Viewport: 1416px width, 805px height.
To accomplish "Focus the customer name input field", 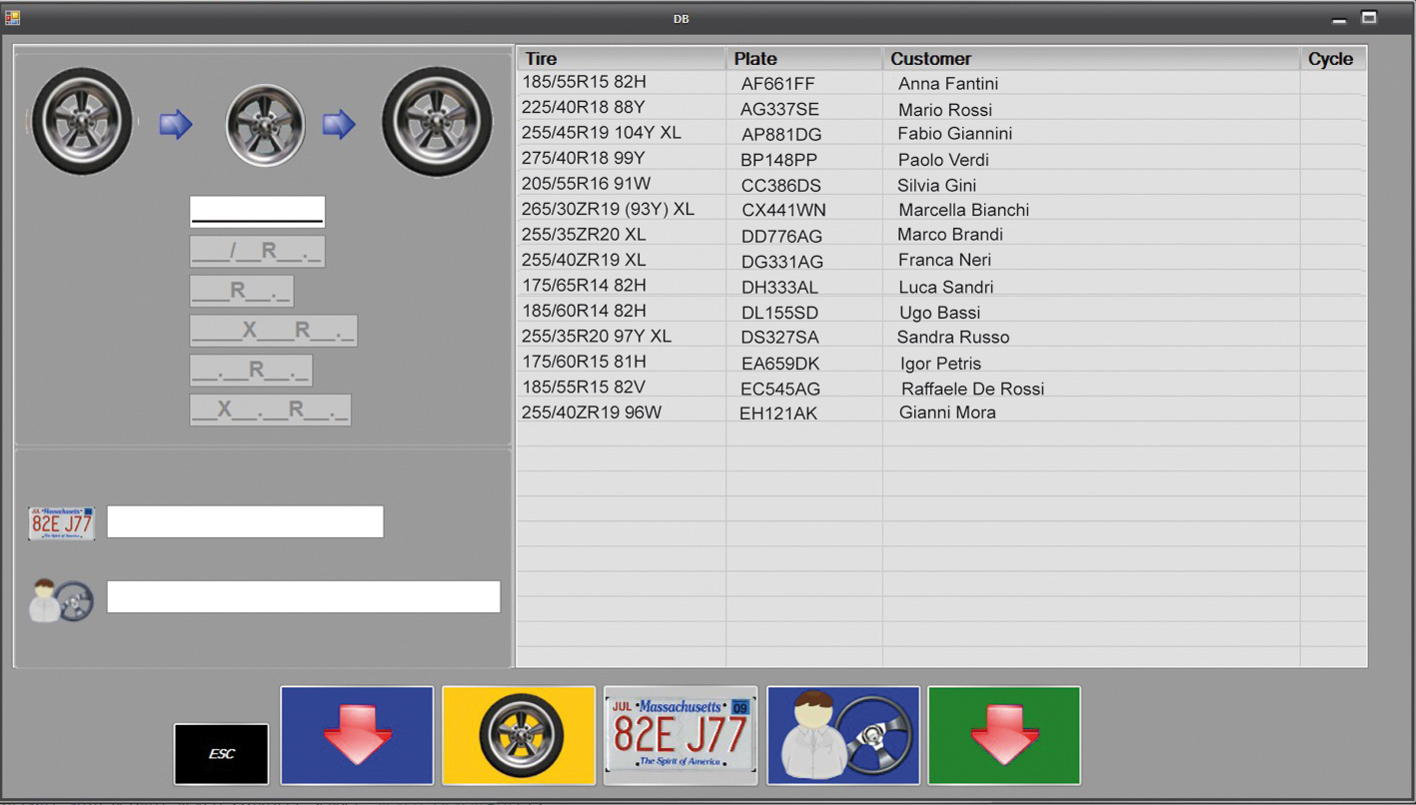I will [303, 597].
